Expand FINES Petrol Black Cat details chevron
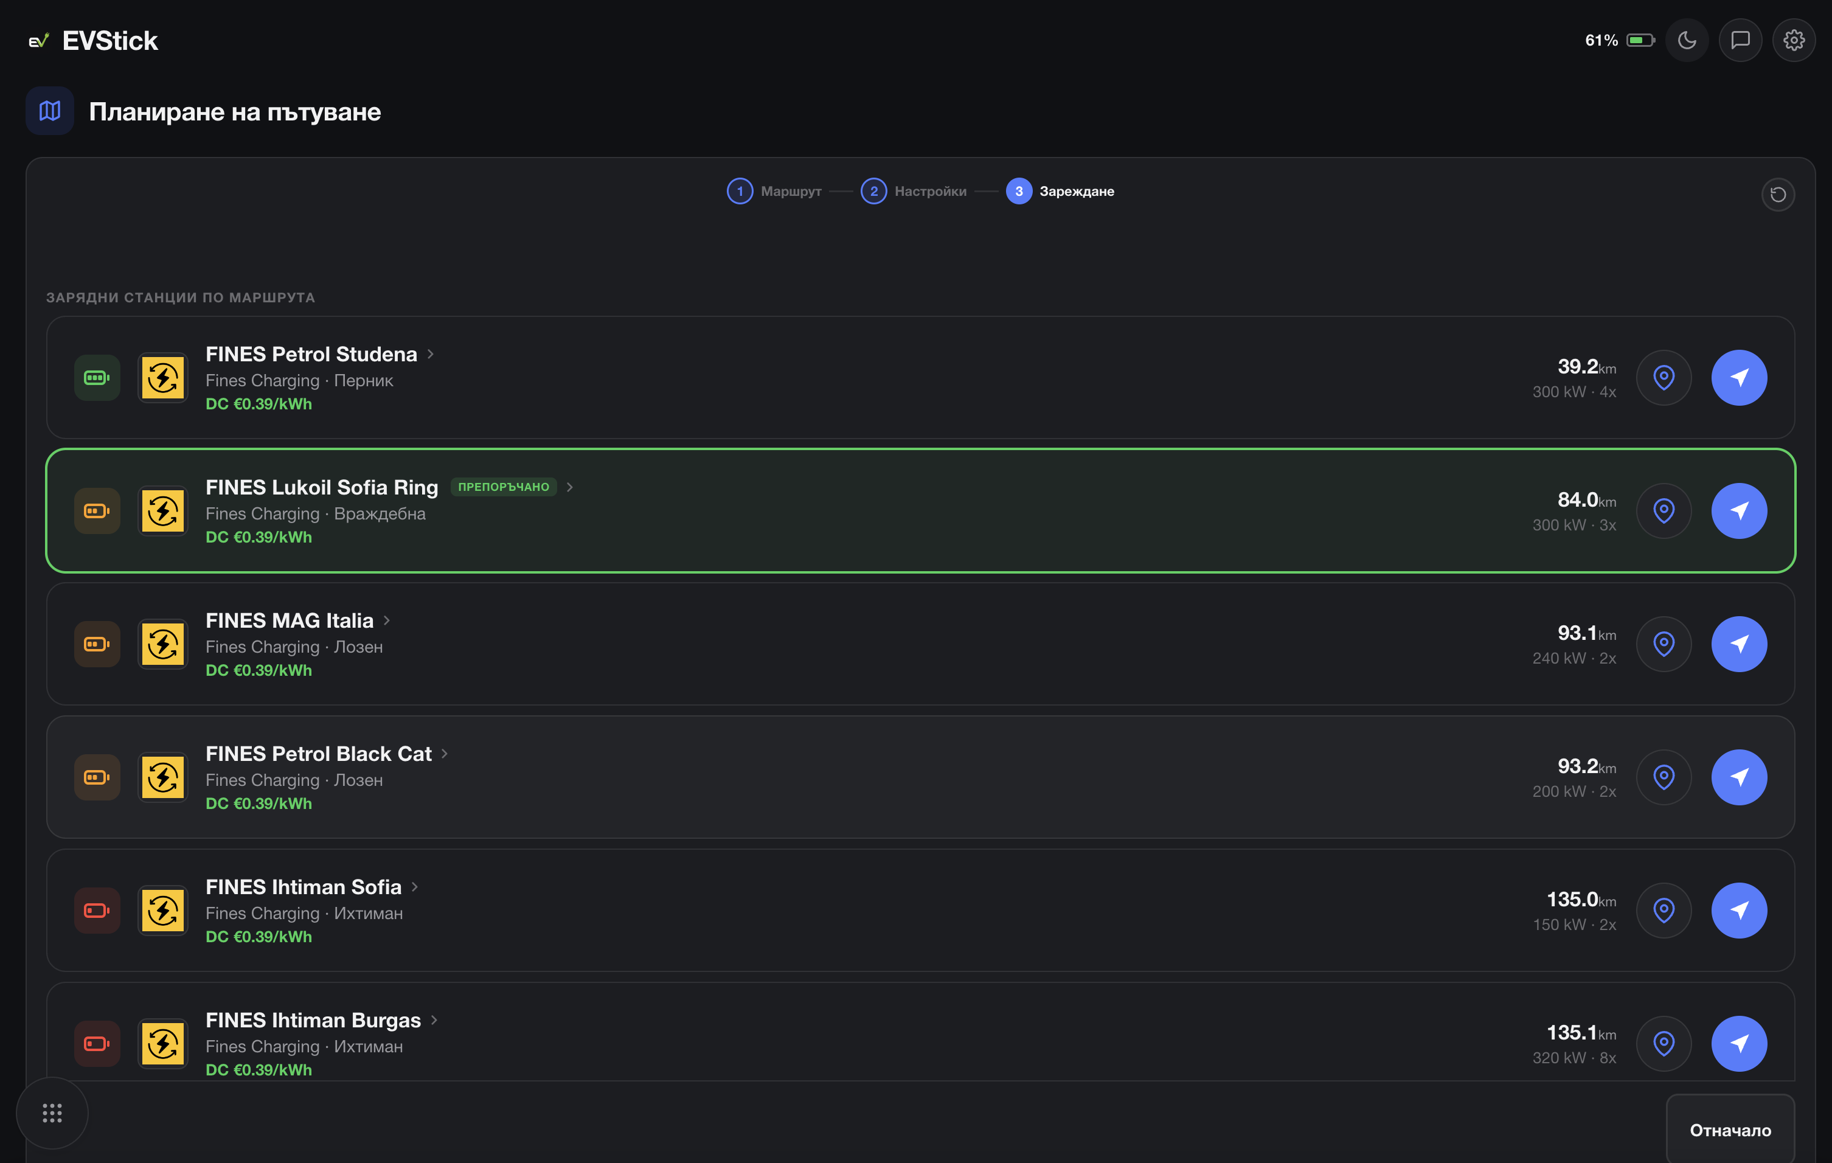The width and height of the screenshot is (1832, 1163). pyautogui.click(x=445, y=754)
